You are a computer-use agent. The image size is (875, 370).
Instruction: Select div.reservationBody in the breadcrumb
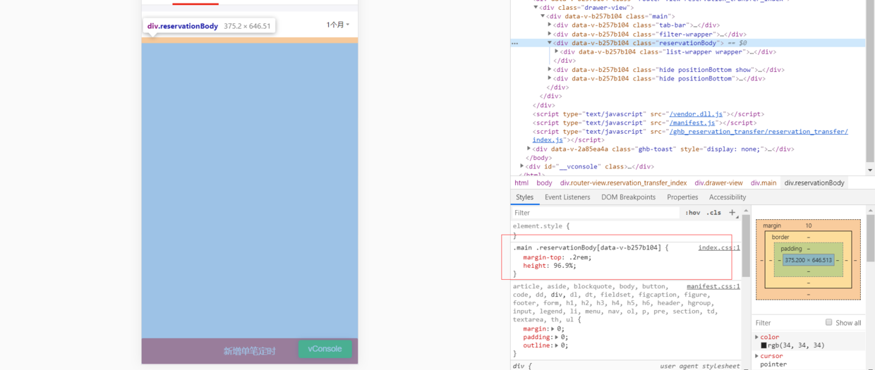(x=814, y=183)
